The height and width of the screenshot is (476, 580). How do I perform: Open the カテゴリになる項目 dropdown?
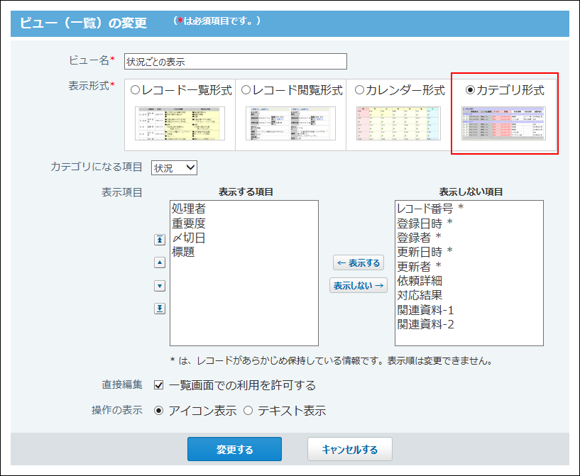click(174, 167)
